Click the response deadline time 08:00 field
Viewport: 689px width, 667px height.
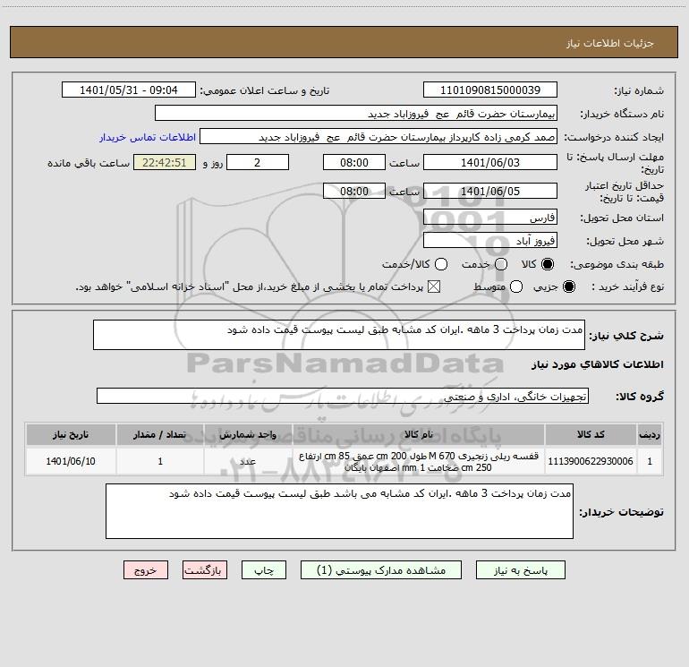(x=354, y=162)
